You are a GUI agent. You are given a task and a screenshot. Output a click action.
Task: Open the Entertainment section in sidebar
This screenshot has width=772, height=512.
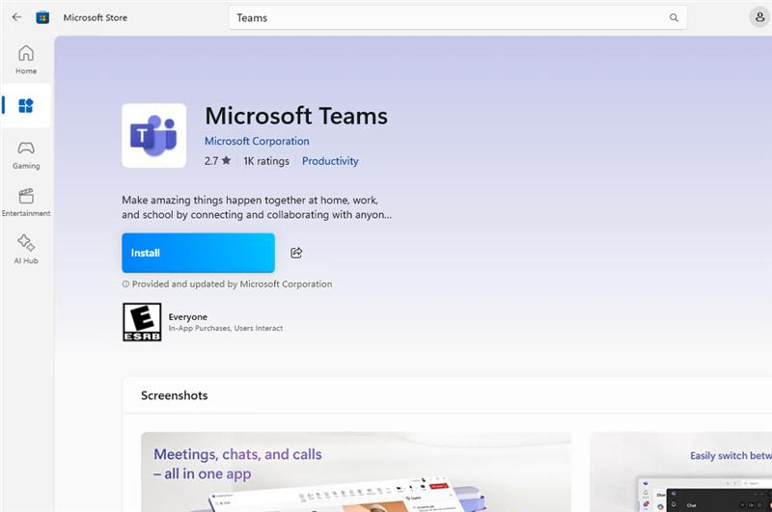26,202
